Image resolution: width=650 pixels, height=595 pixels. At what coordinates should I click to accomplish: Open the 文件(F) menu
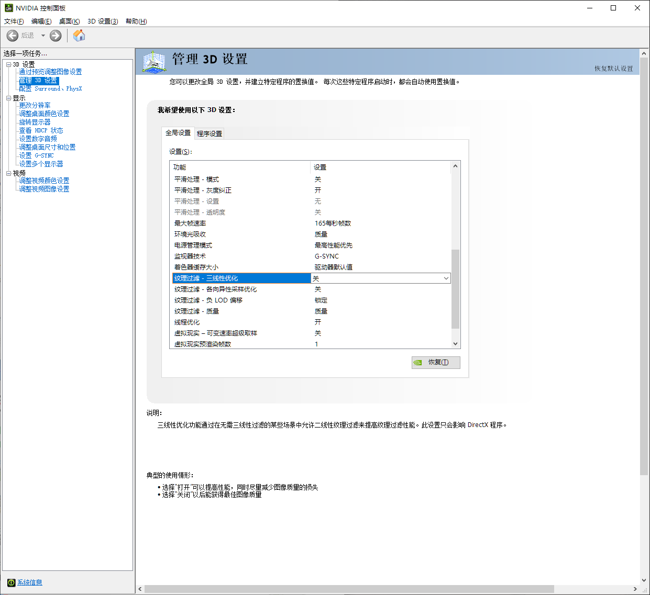click(x=14, y=21)
